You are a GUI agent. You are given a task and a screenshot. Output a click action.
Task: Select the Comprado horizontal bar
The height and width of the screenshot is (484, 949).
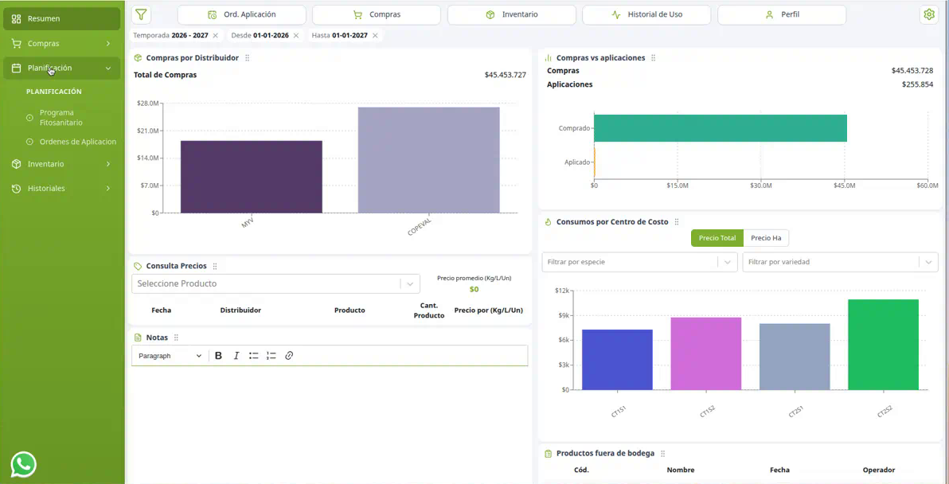pyautogui.click(x=721, y=128)
